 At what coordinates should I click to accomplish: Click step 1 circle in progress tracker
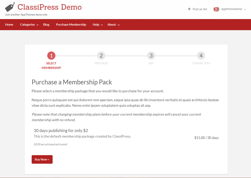pyautogui.click(x=51, y=56)
